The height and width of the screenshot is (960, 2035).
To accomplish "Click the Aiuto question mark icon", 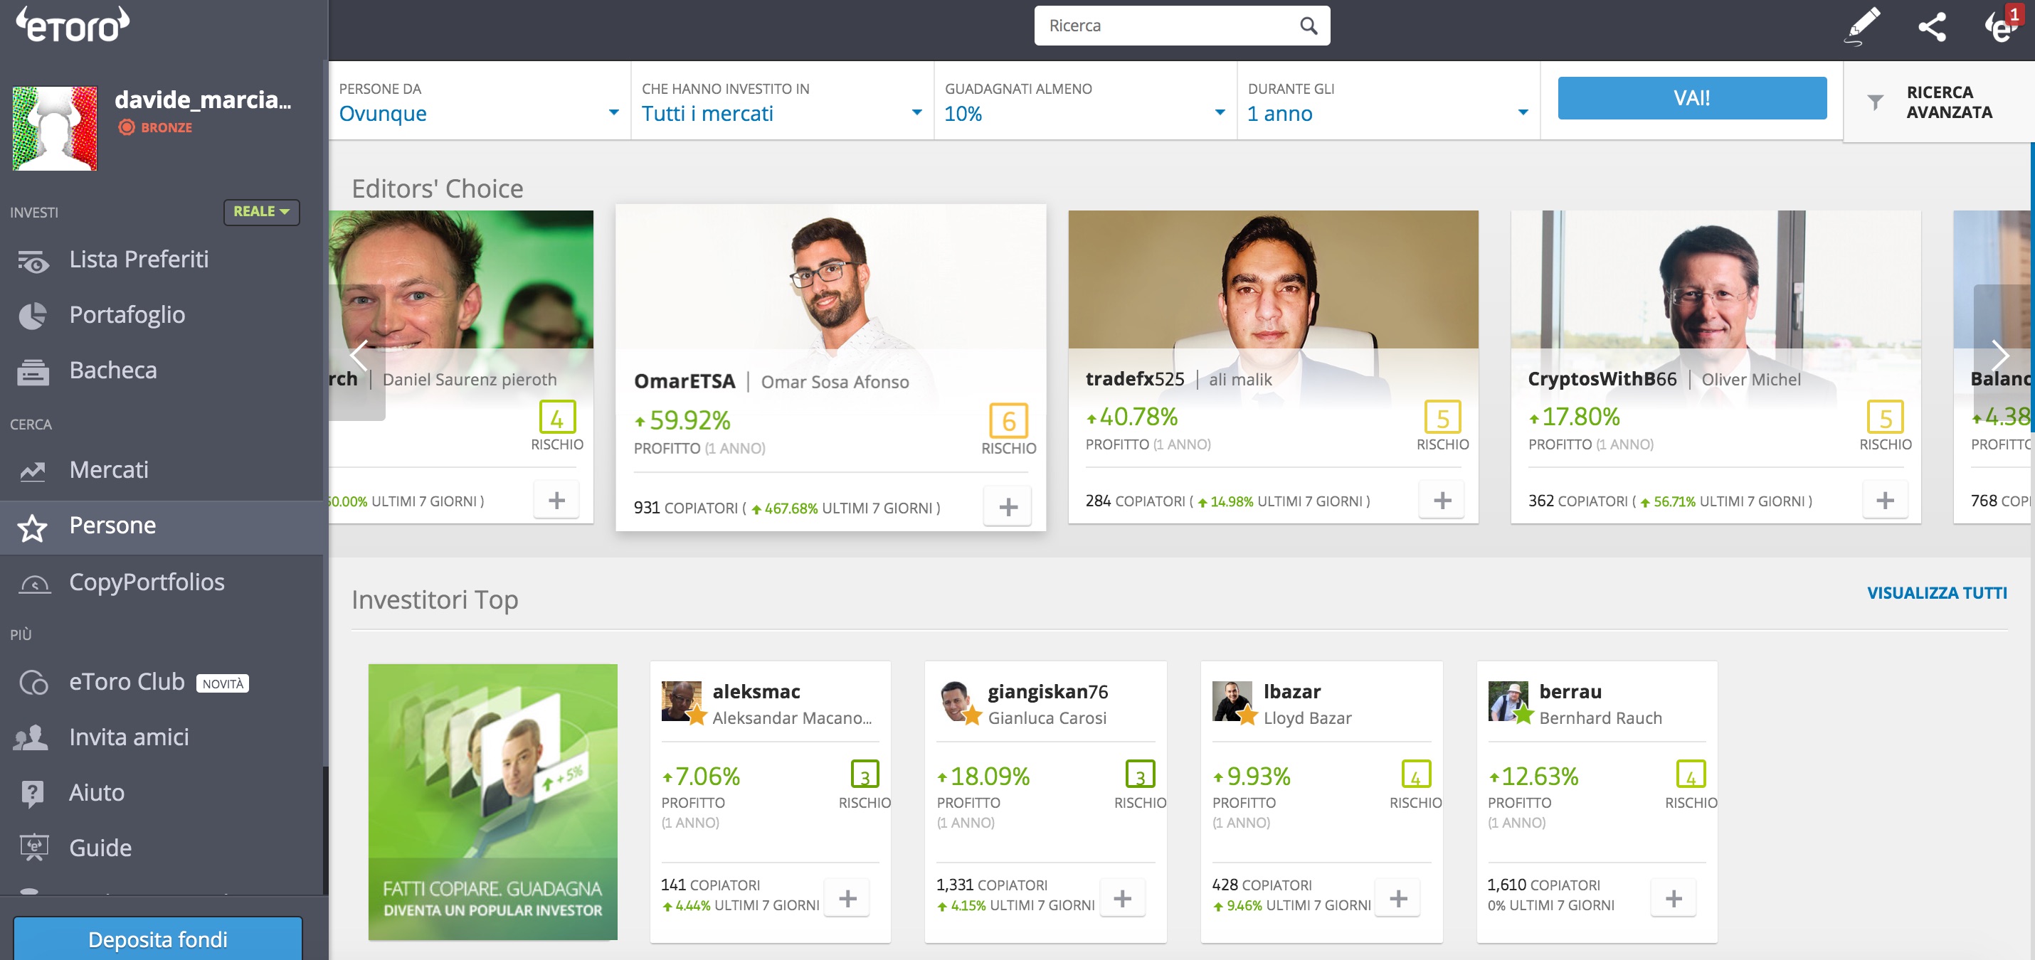I will 33,794.
